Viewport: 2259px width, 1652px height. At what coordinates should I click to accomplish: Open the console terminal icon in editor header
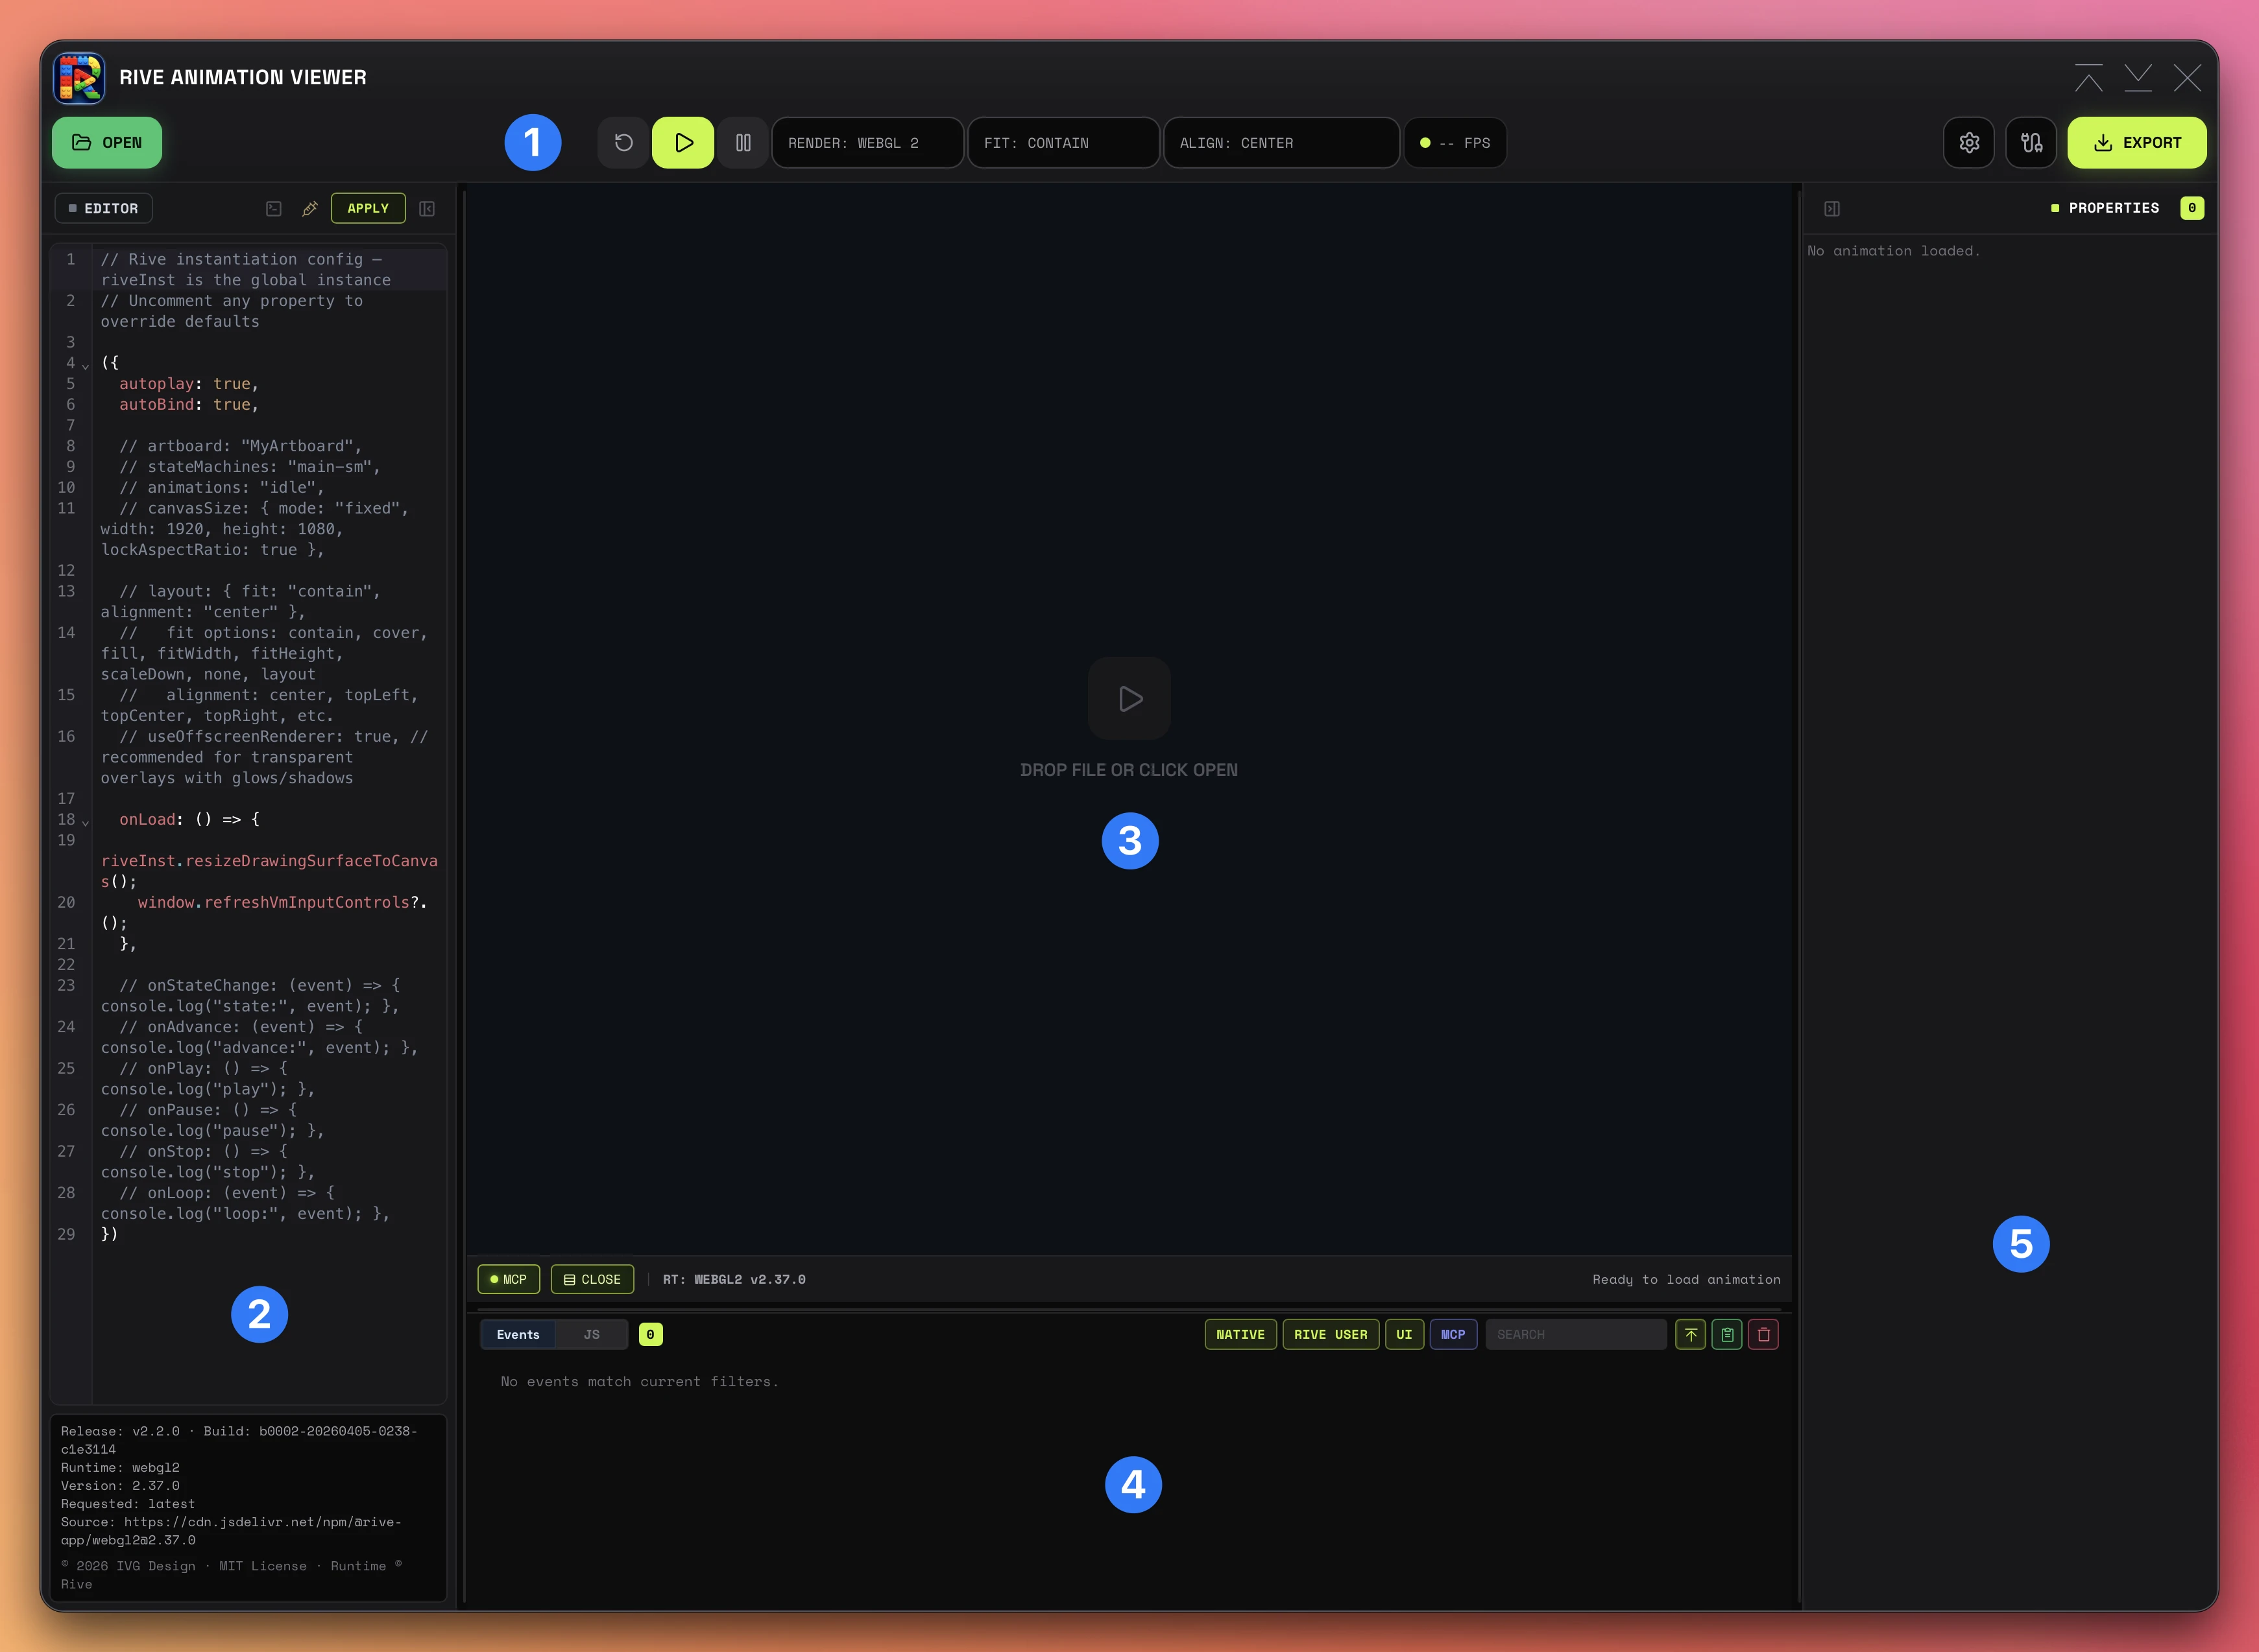(273, 208)
